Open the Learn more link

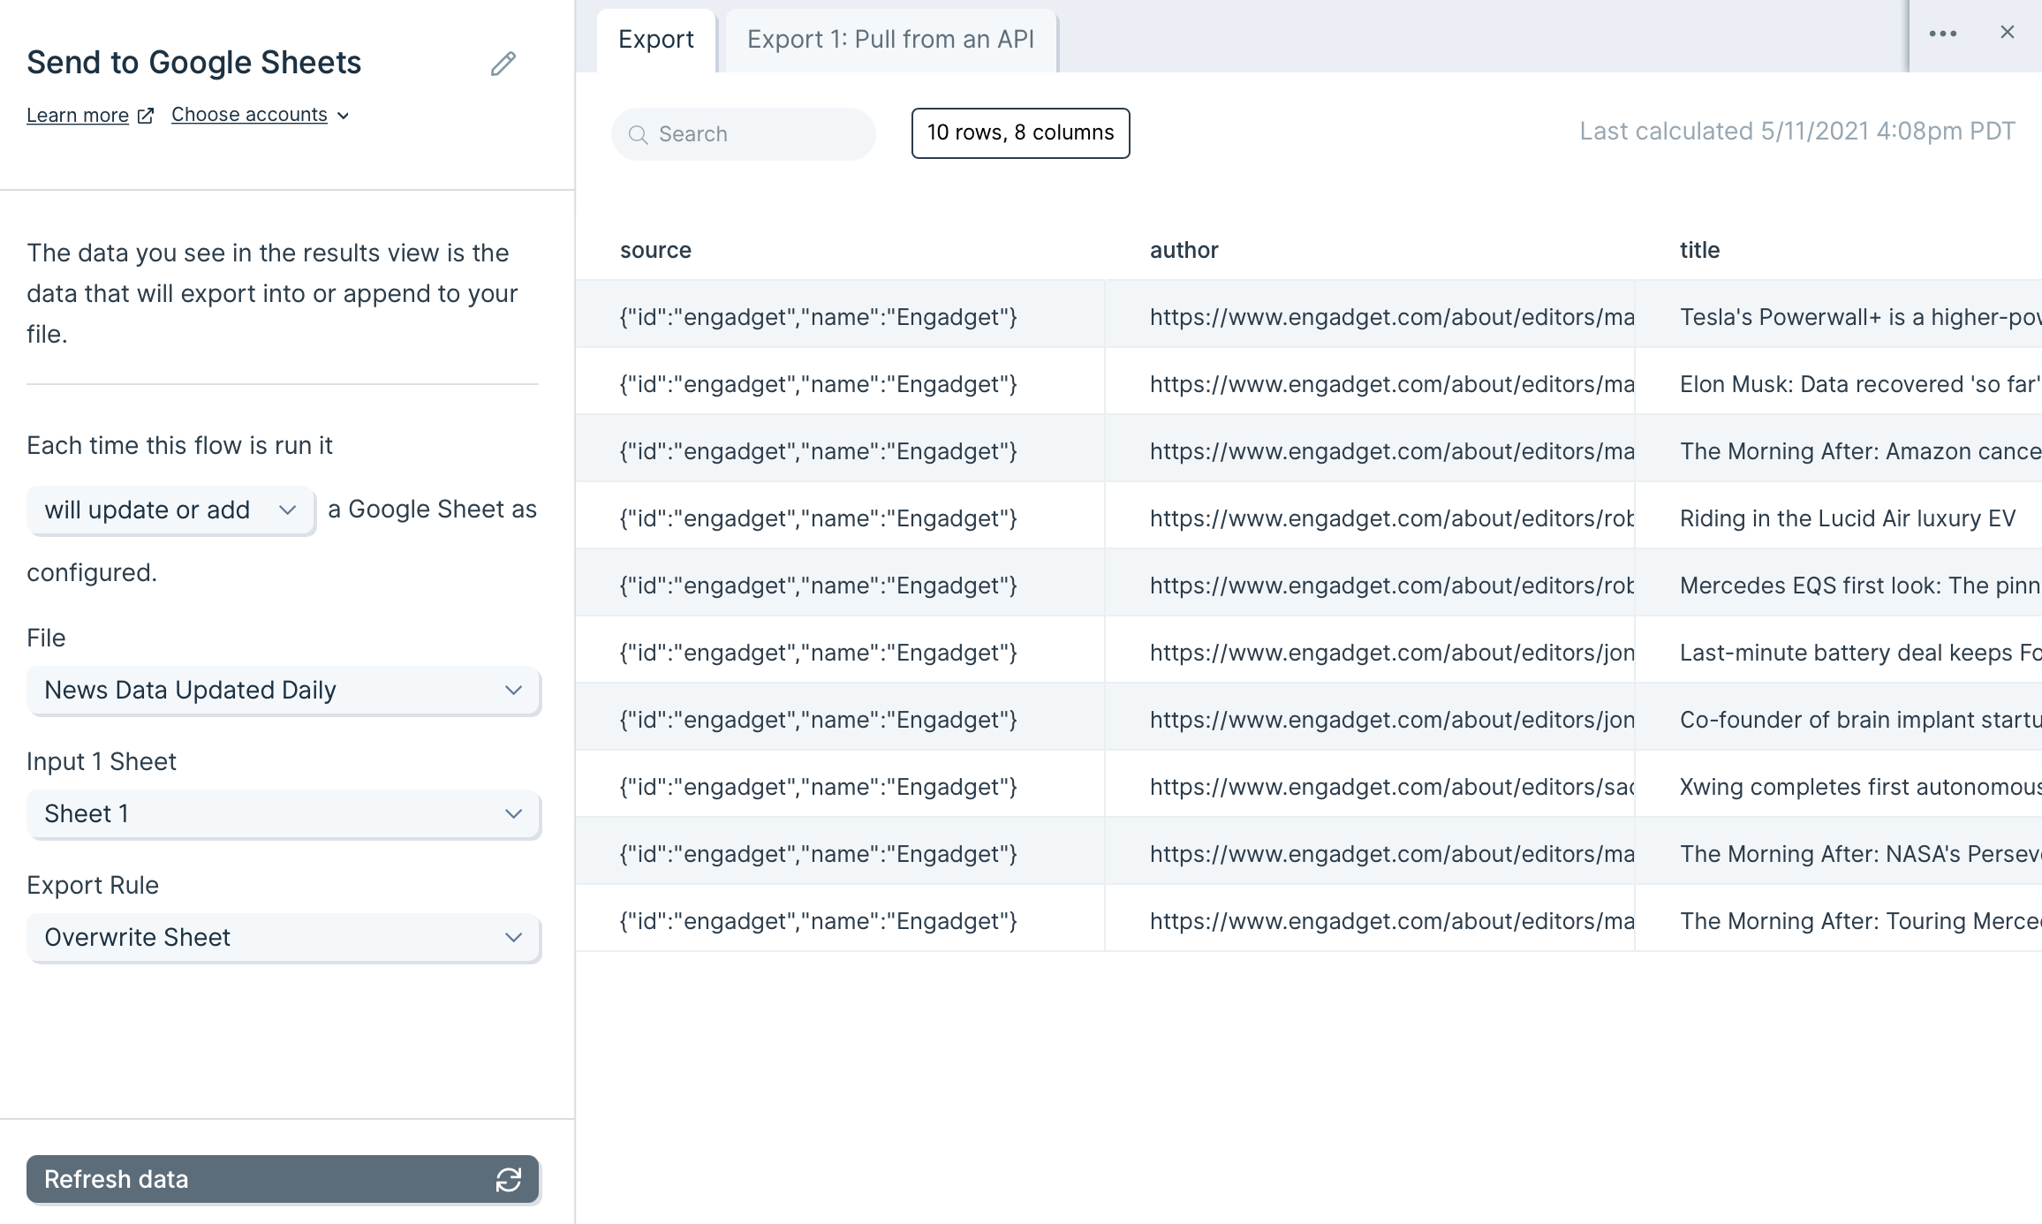[78, 116]
